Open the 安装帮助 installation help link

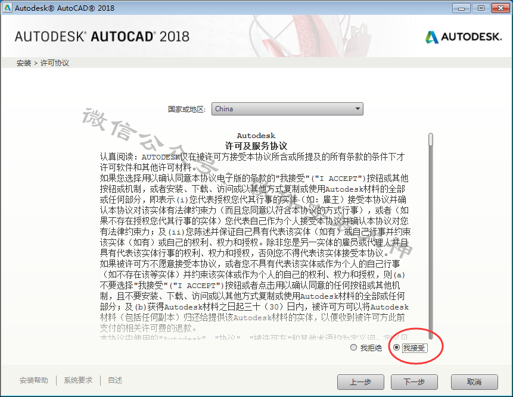[34, 380]
